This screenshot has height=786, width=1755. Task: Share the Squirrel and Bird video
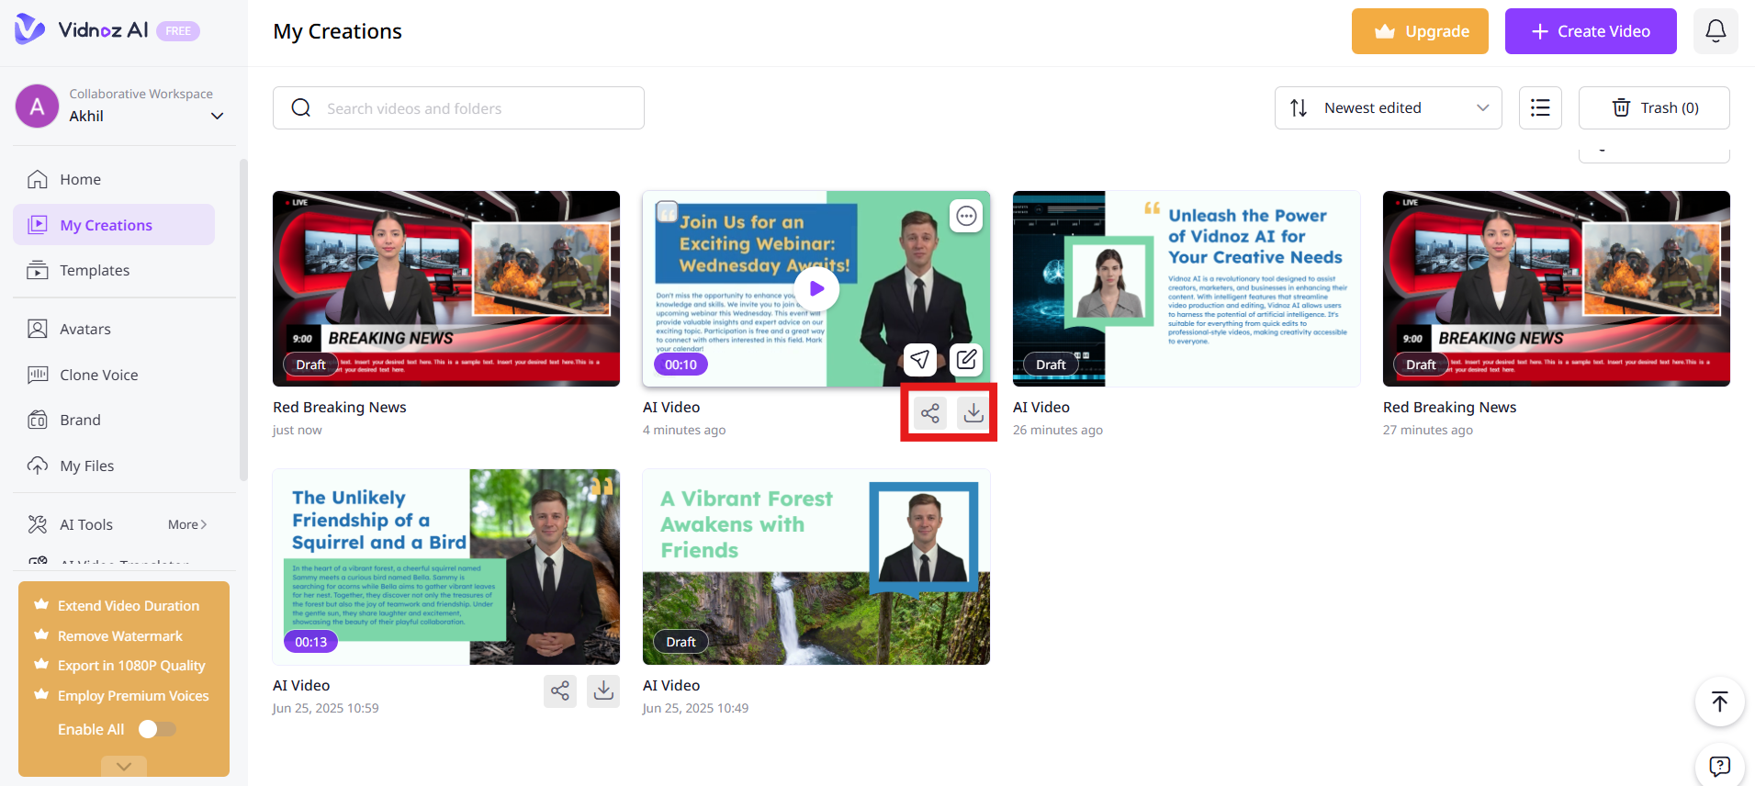pos(559,691)
